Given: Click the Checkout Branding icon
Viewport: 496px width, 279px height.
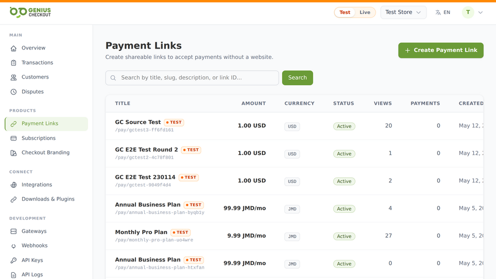Looking at the screenshot, I should pyautogui.click(x=13, y=153).
